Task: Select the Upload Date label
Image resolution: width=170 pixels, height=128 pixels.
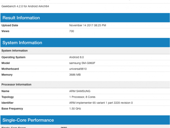Action: click(10, 25)
